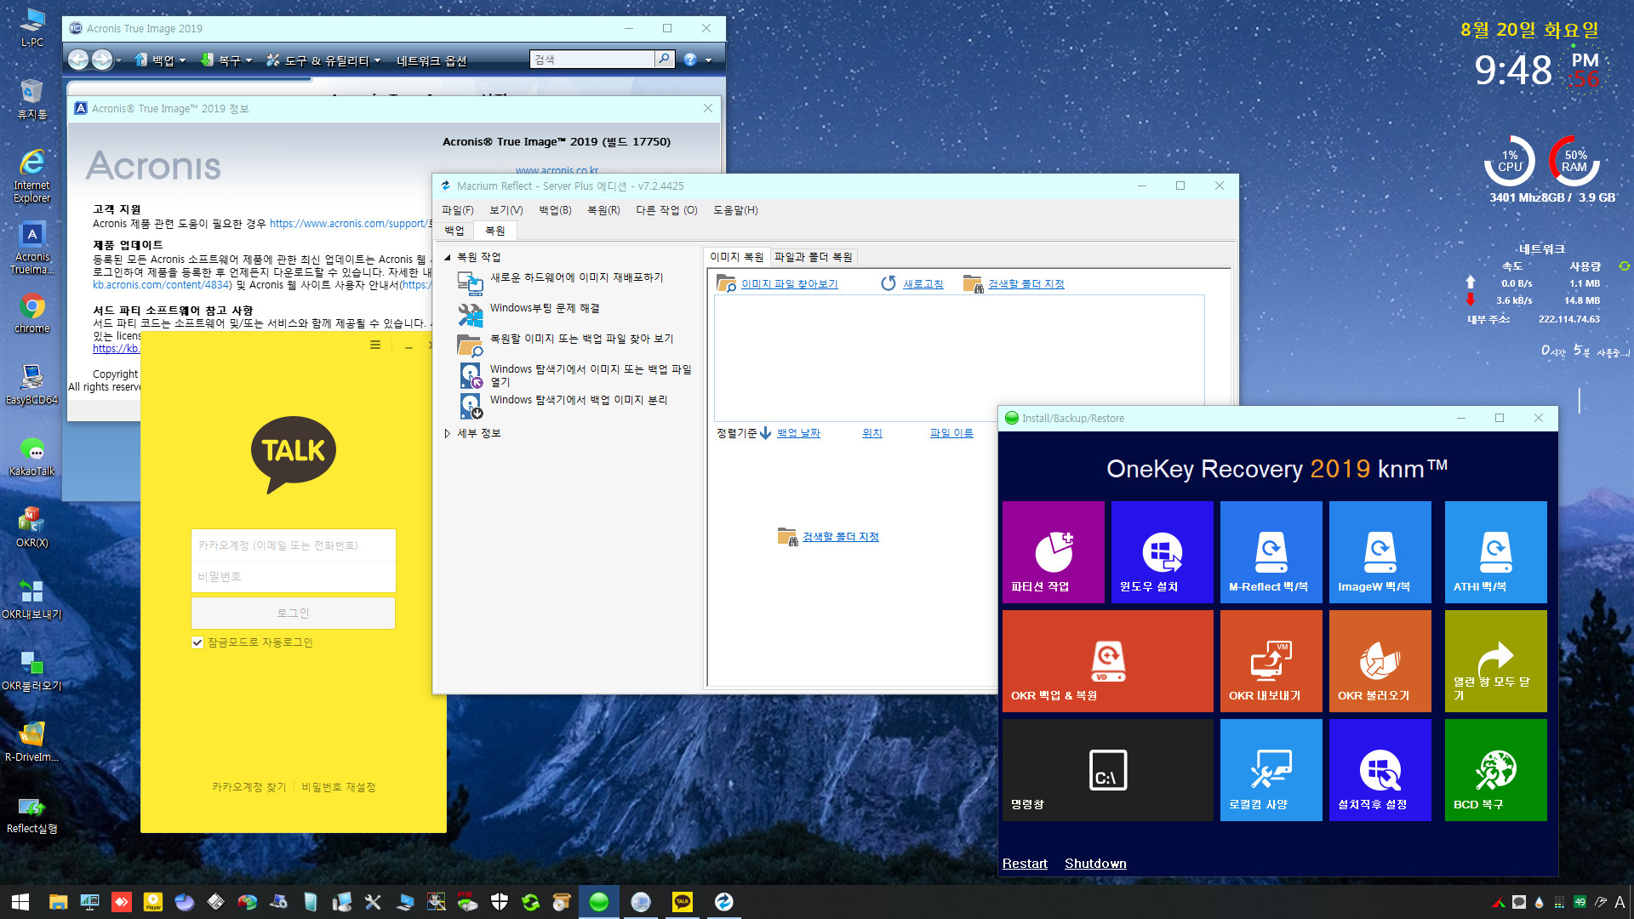Click the KakaoTalk 비밀번호 password field
1634x919 pixels.
[294, 577]
